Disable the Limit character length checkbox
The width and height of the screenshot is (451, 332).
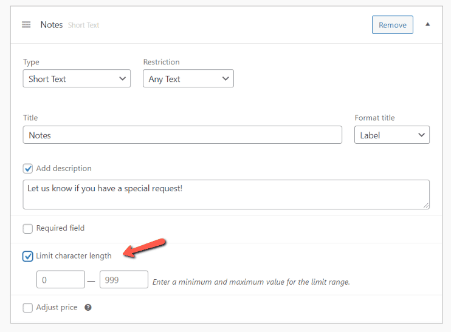tap(28, 256)
